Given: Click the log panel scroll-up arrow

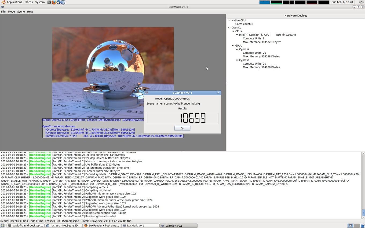Looking at the screenshot, I should point(363,154).
